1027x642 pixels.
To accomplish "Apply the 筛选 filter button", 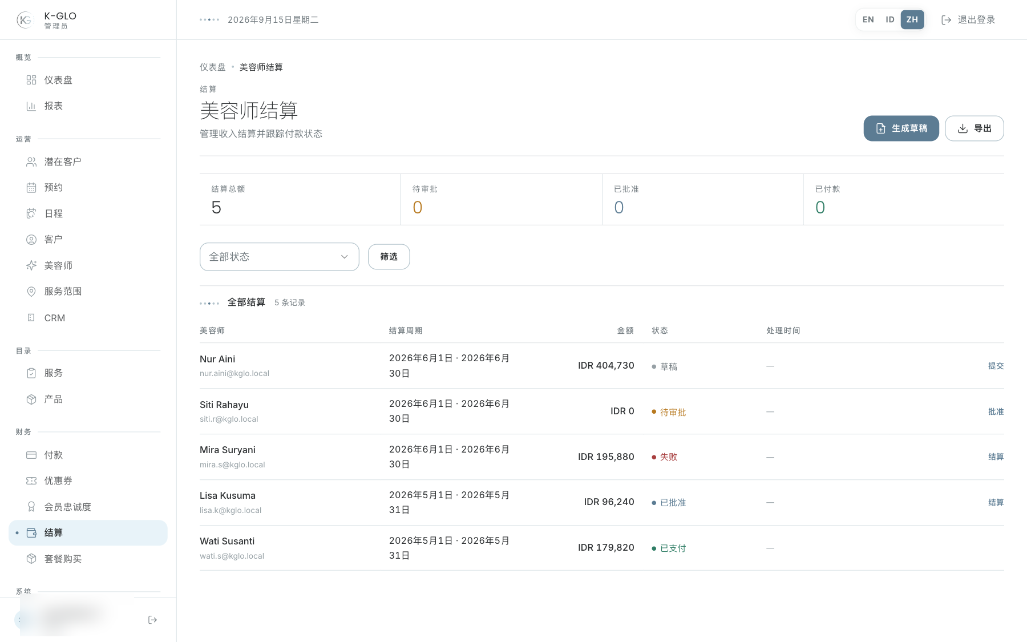I will 389,257.
